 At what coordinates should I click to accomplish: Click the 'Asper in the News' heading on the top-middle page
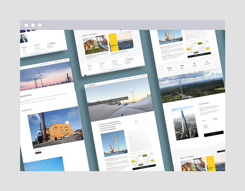tap(89, 35)
